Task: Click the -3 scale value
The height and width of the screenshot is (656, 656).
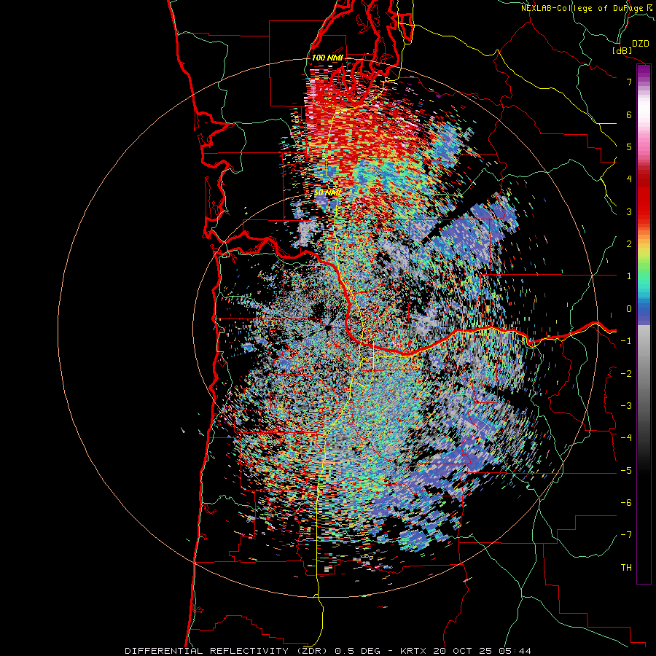Action: point(626,406)
